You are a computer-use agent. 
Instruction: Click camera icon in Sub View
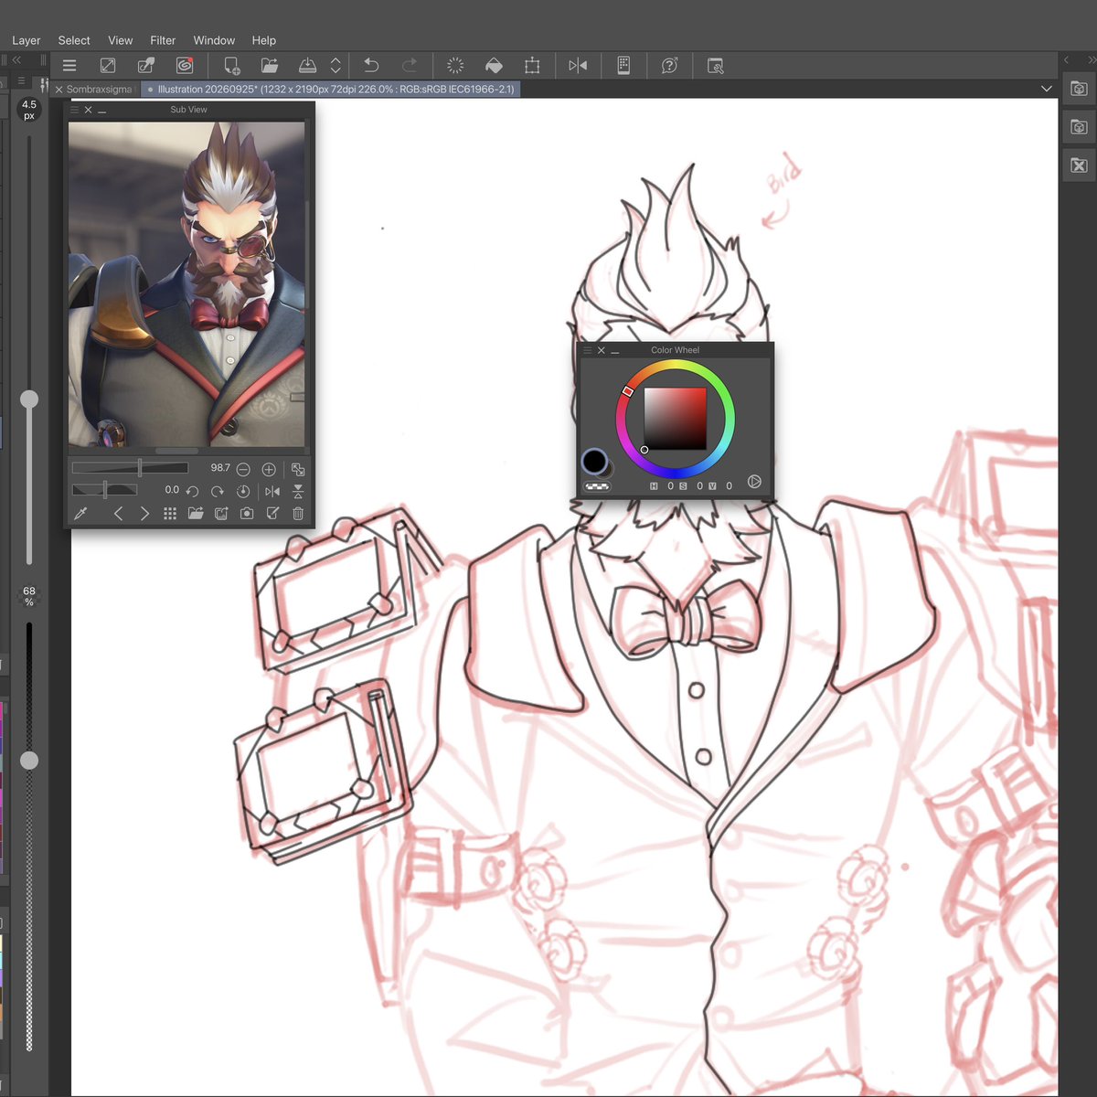[x=247, y=514]
